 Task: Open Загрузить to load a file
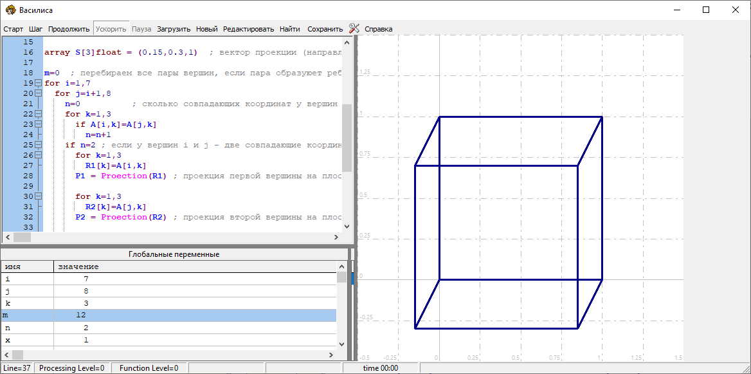174,29
